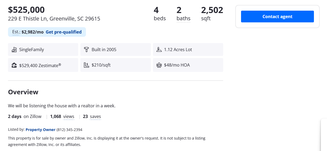Click the underlined saves label
Viewport: 327px width, 151px height.
tap(95, 116)
